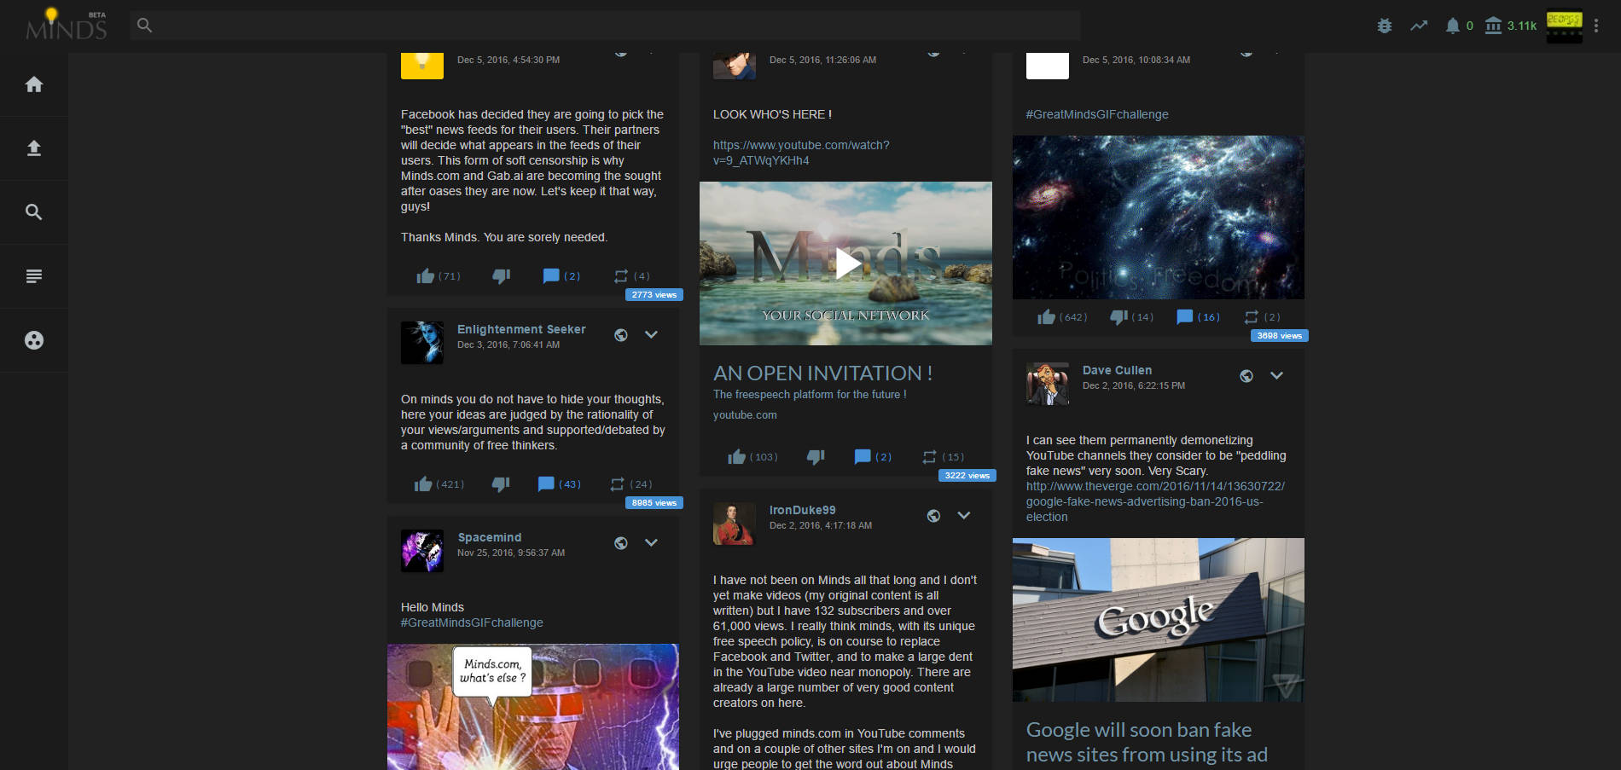
Task: Click the 2773 views badge
Action: (x=654, y=295)
